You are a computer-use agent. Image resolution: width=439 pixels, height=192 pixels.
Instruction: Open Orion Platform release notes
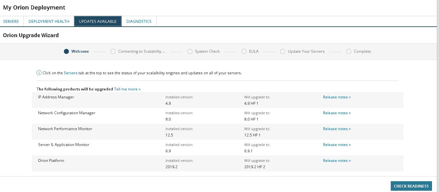337,161
